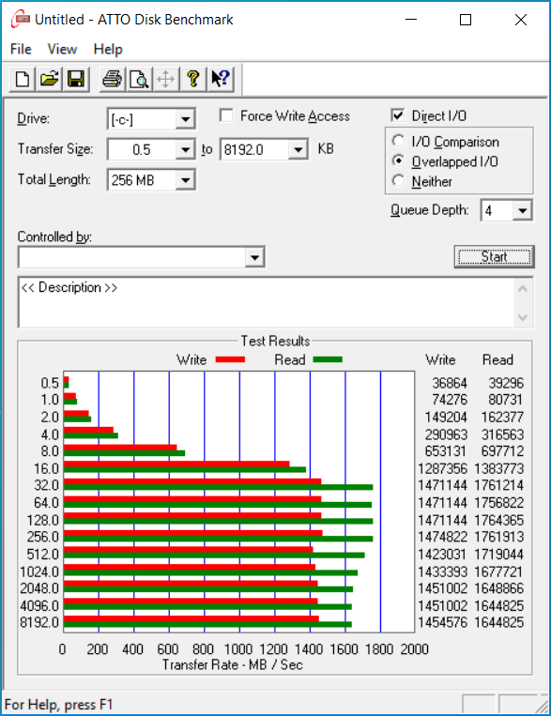This screenshot has height=716, width=551.
Task: Click the read value 316563
Action: (x=502, y=434)
